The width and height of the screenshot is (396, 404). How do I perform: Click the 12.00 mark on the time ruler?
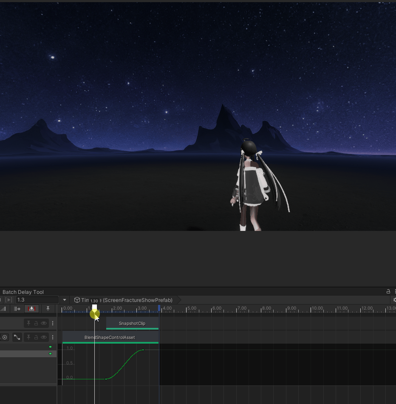tap(367, 308)
